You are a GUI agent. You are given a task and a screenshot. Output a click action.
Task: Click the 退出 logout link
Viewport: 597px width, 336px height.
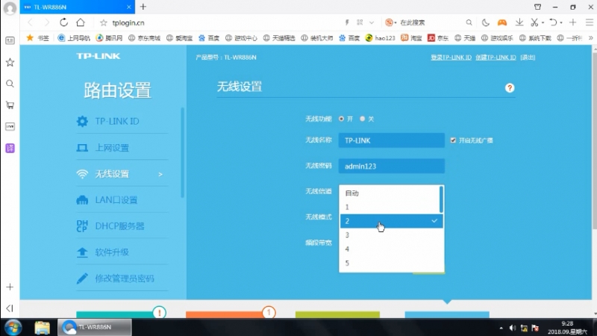528,57
